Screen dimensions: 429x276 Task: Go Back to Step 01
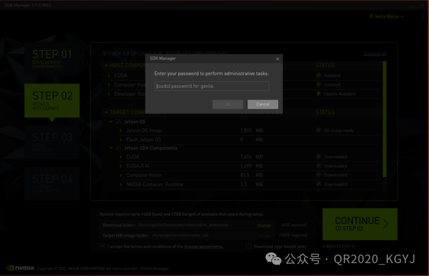(x=339, y=246)
